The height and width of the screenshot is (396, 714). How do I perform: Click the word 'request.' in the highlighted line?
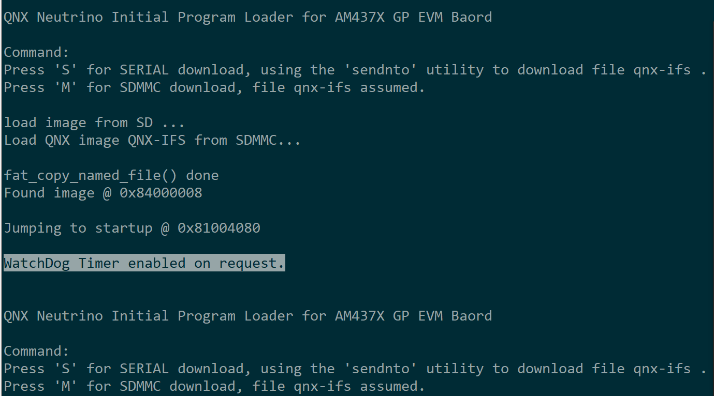[252, 263]
